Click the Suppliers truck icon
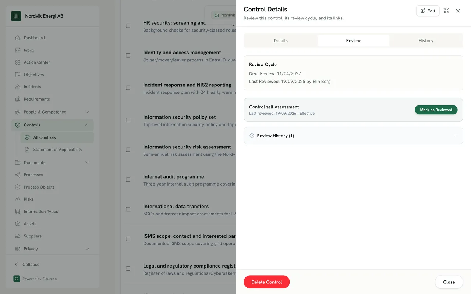The width and height of the screenshot is (471, 294). (x=18, y=236)
